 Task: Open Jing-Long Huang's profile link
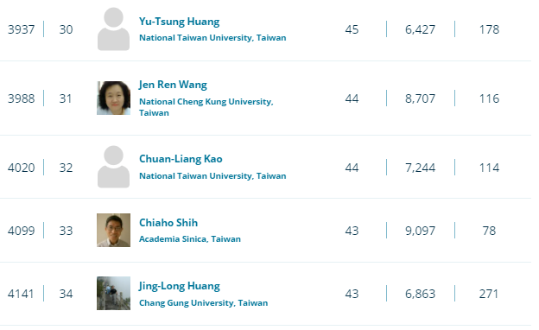tap(179, 286)
